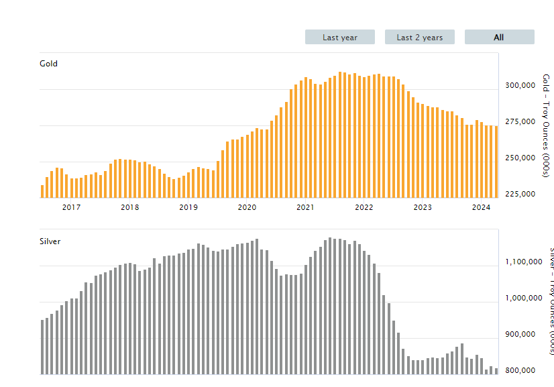
Task: Click the "Gold" chart title label
Action: [49, 64]
